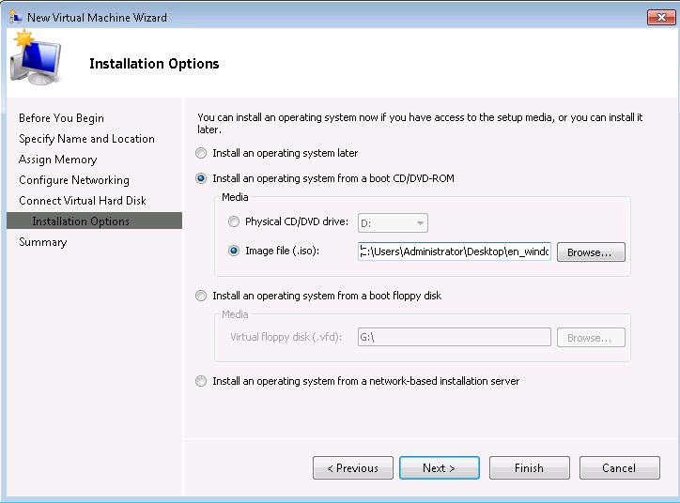680x503 pixels.
Task: Open the Assign Memory step
Action: (57, 160)
